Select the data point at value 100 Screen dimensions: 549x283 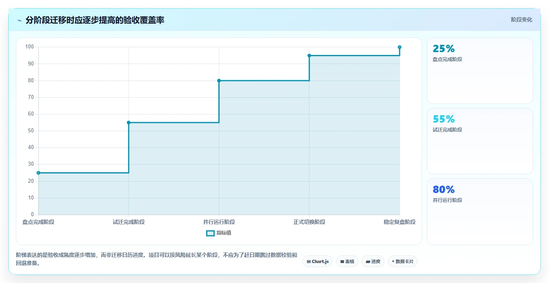pyautogui.click(x=400, y=47)
